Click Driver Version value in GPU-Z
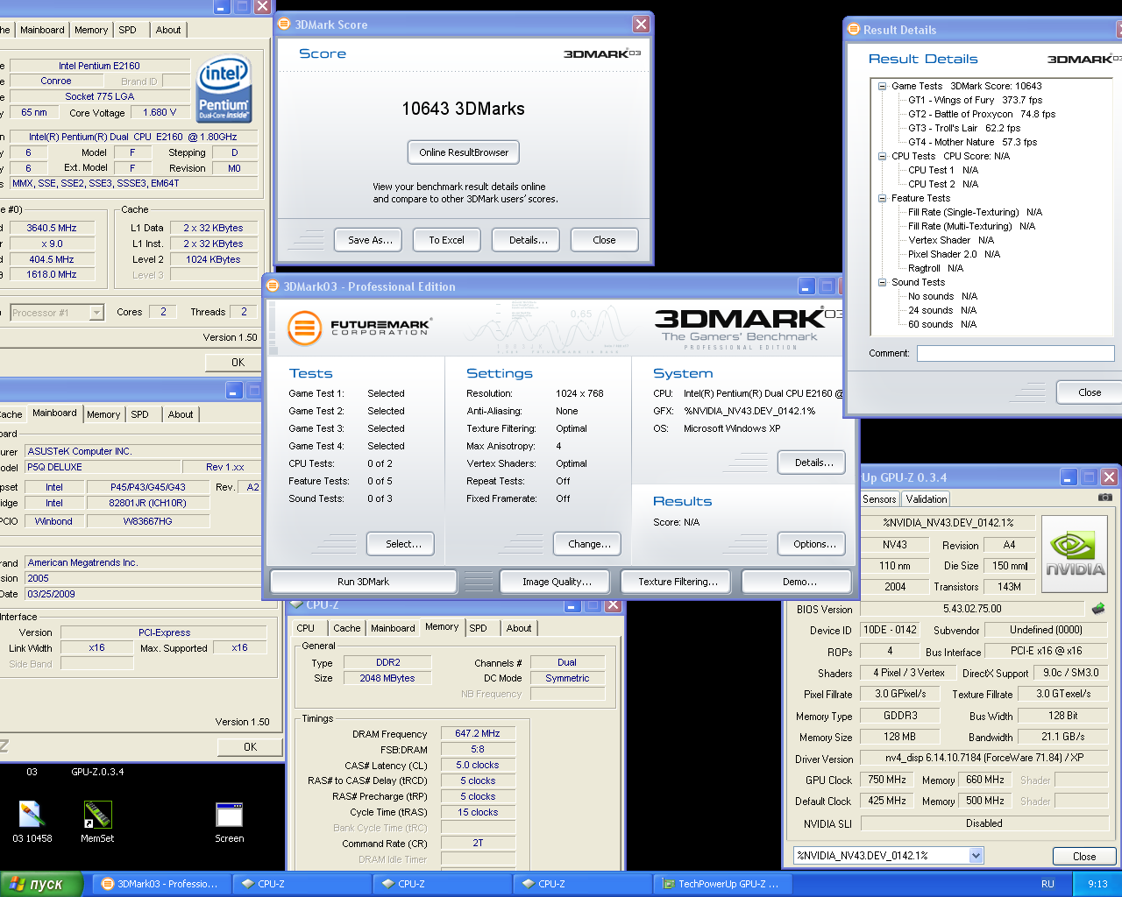The image size is (1122, 897). pyautogui.click(x=984, y=758)
